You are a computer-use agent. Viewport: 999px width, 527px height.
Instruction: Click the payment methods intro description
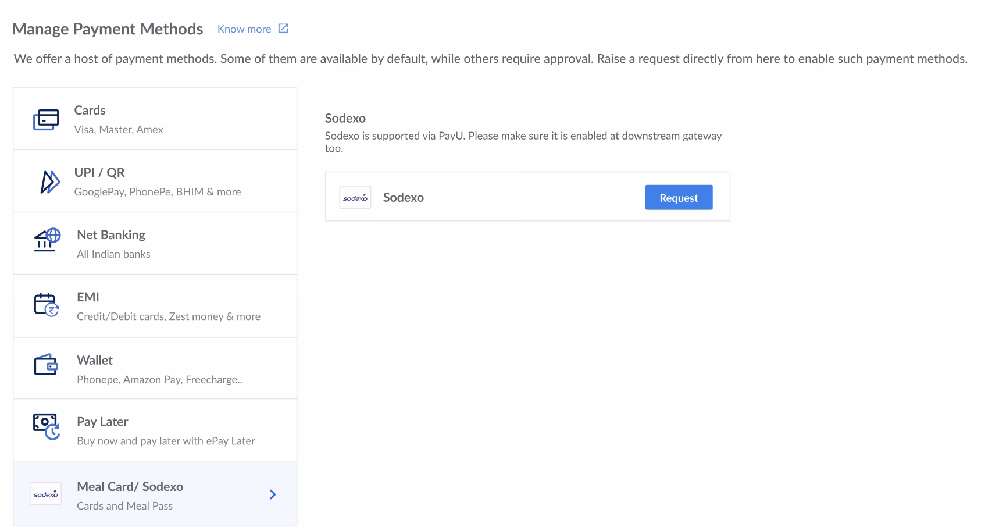click(491, 59)
